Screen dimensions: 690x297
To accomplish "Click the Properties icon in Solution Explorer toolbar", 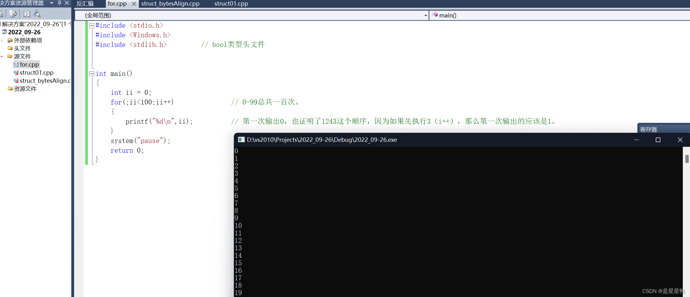I will point(27,14).
